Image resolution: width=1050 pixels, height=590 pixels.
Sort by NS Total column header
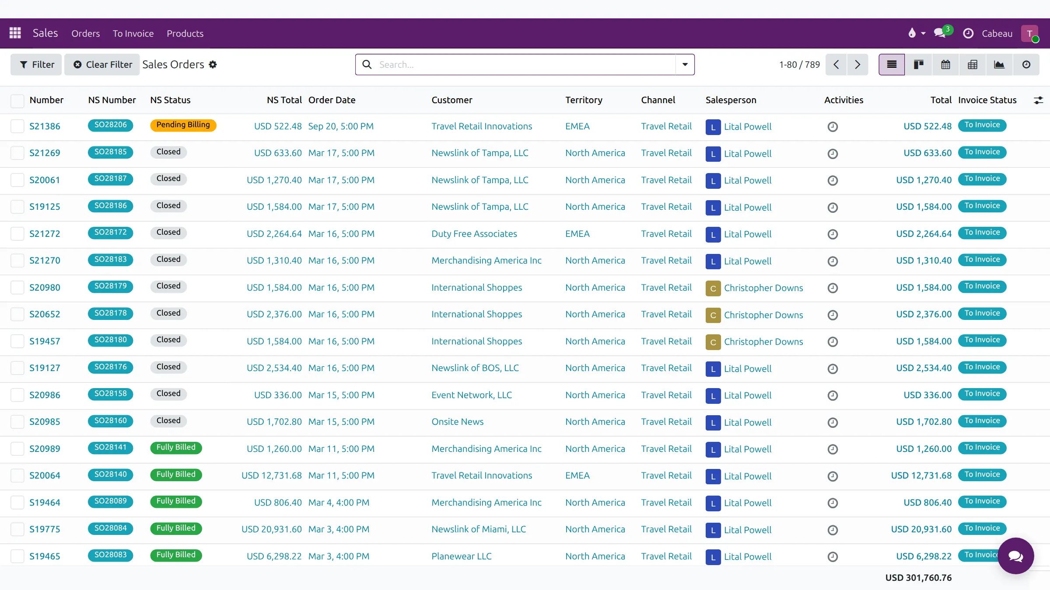coord(284,100)
